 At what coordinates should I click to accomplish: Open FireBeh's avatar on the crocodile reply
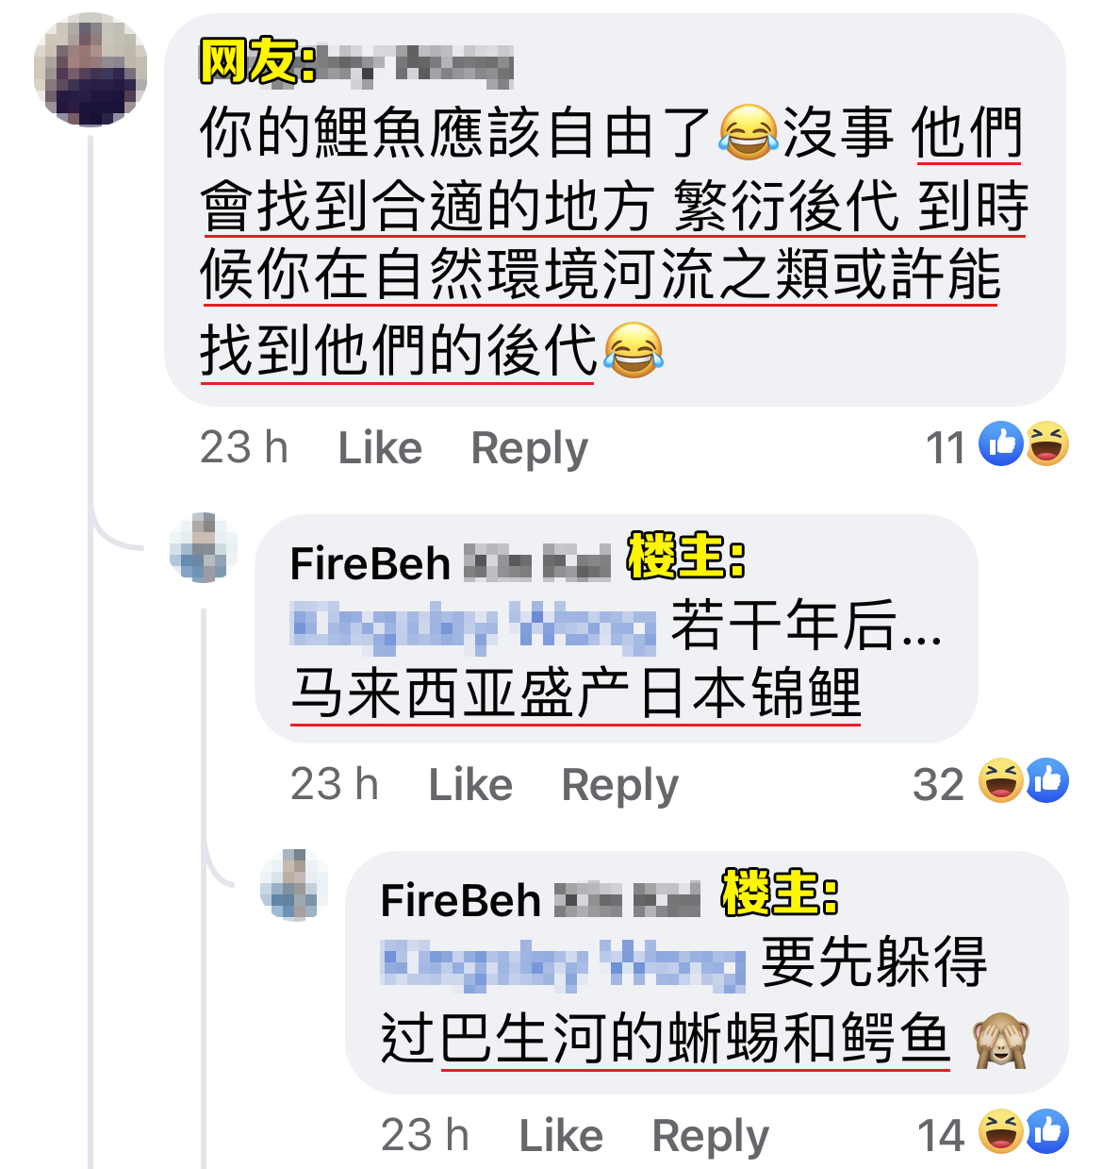tap(294, 884)
